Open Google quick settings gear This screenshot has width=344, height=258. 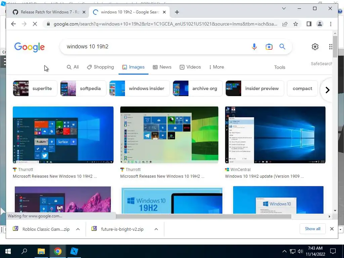coord(315,46)
